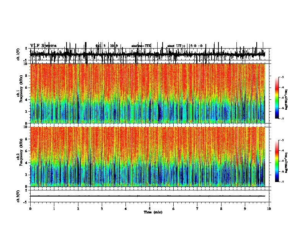Click the ch.1 spectrogram color bar
The image size is (303, 234).
(277, 98)
